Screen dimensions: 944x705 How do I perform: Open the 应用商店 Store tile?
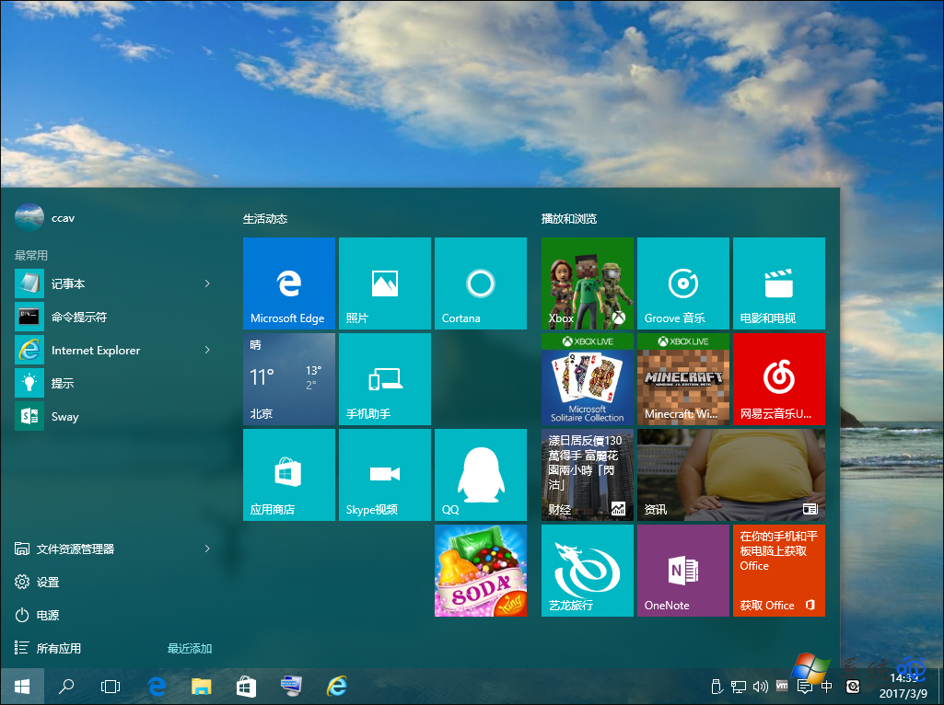[289, 475]
